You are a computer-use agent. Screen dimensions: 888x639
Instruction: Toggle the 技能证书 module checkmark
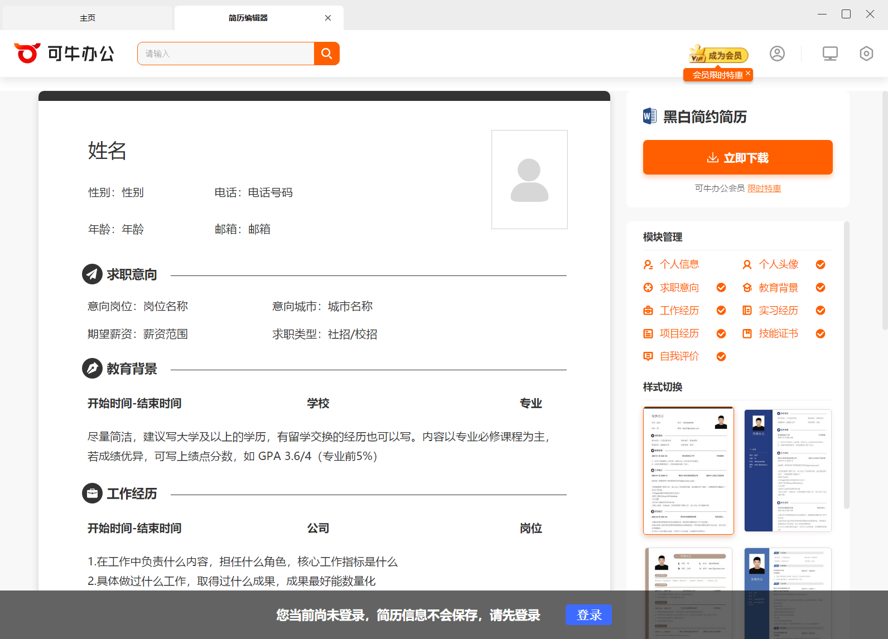point(821,333)
